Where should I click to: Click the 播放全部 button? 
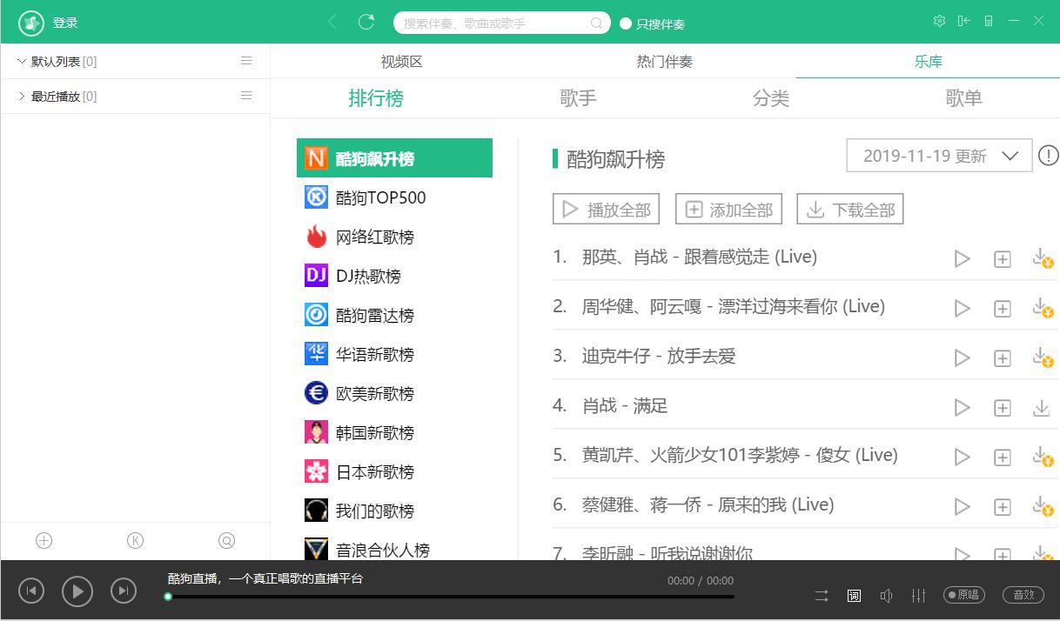(607, 210)
